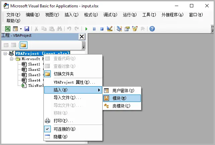Insert 类模块(C) from submenu

[x=122, y=106]
